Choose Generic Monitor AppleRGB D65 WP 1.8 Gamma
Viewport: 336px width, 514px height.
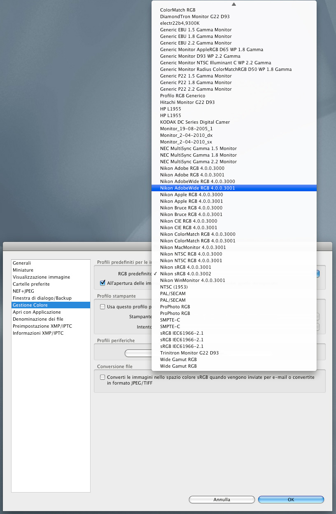click(234, 49)
